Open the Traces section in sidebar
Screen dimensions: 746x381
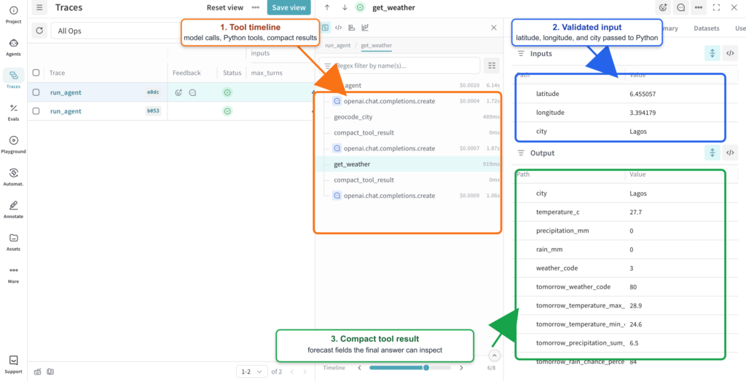coord(13,79)
